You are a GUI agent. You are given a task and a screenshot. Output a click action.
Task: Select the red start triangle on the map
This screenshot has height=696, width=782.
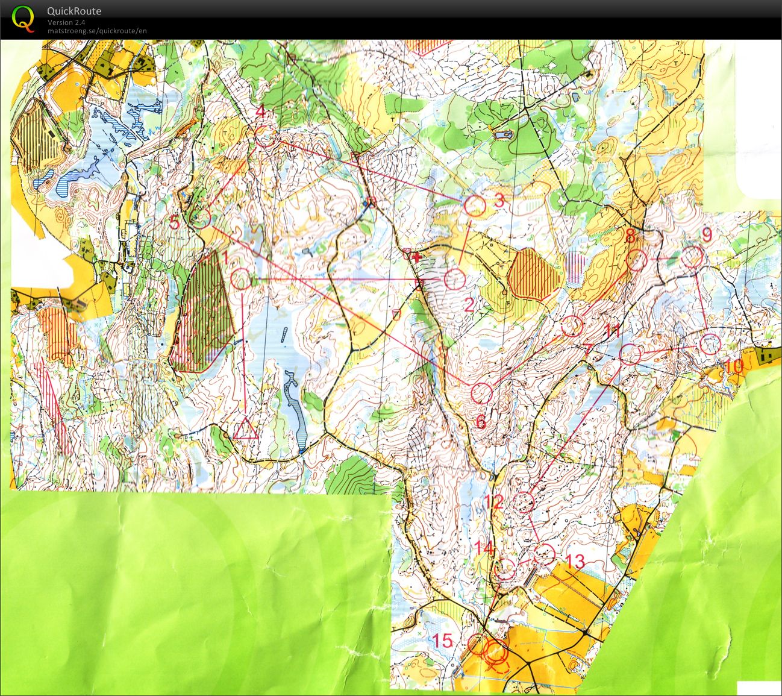pyautogui.click(x=245, y=429)
